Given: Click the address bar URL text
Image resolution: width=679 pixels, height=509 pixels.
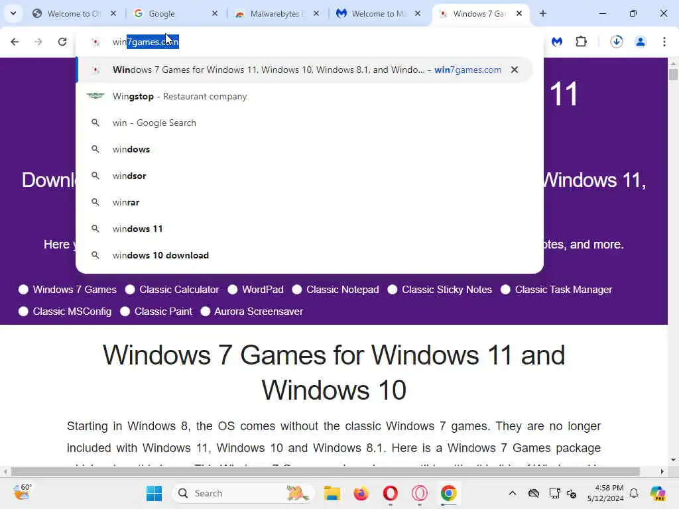Looking at the screenshot, I should click(x=145, y=42).
